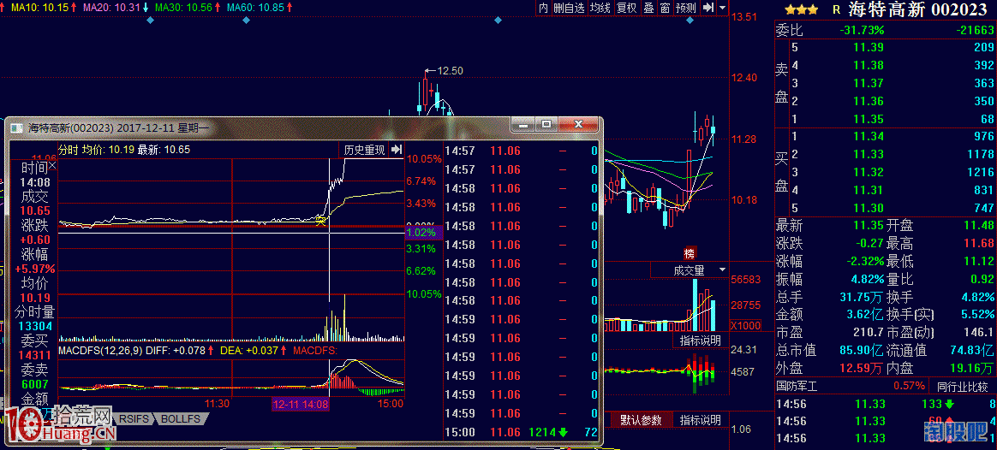The width and height of the screenshot is (997, 450).
Task: Click the 叠 overlay button
Action: click(648, 8)
